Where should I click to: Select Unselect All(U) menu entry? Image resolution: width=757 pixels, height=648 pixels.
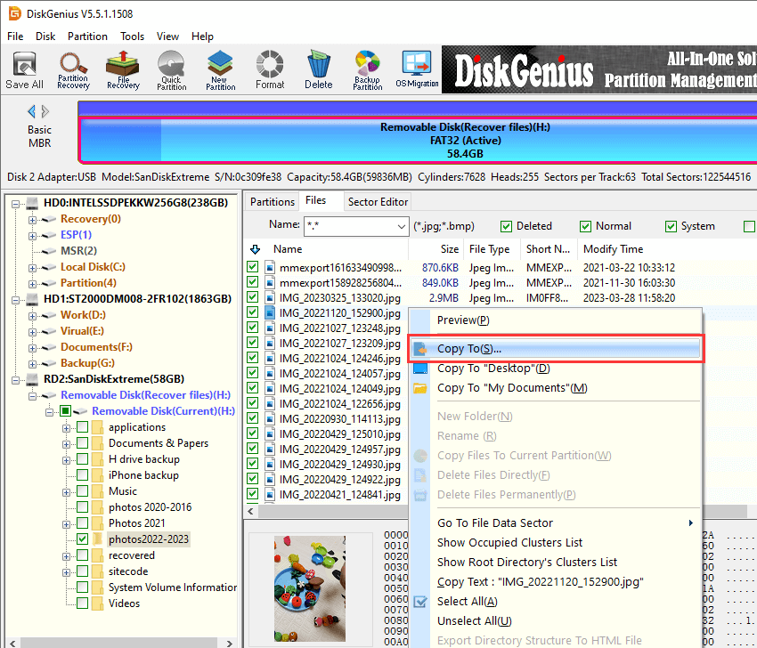555,621
